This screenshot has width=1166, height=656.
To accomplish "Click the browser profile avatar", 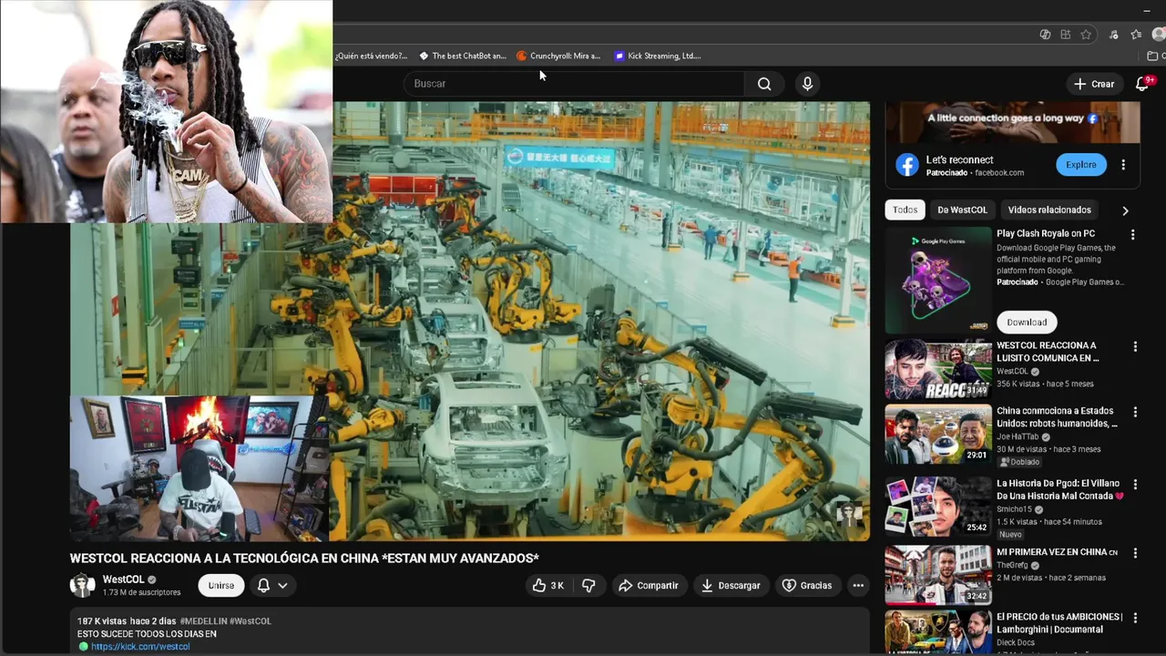I will tap(1159, 35).
